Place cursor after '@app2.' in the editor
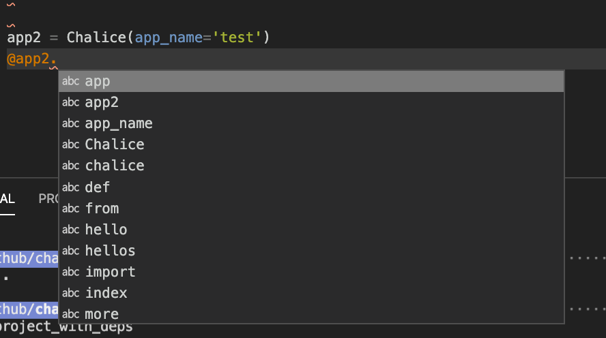Viewport: 606px width, 338px height. coord(57,59)
